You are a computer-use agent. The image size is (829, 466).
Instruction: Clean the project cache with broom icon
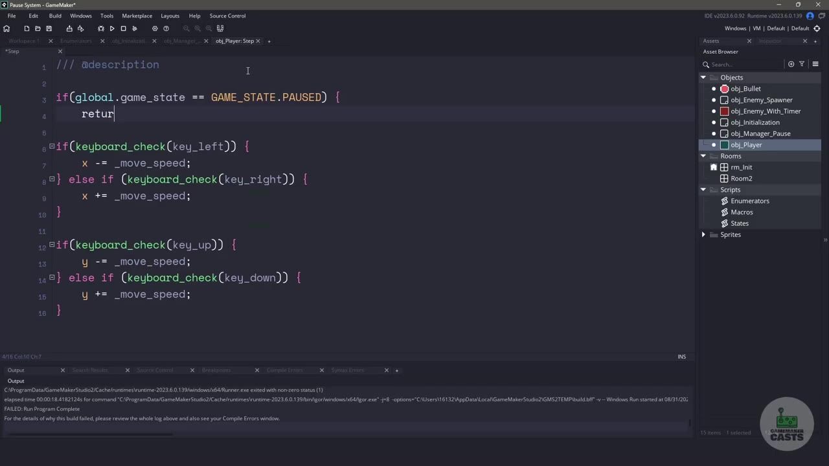[x=135, y=28]
